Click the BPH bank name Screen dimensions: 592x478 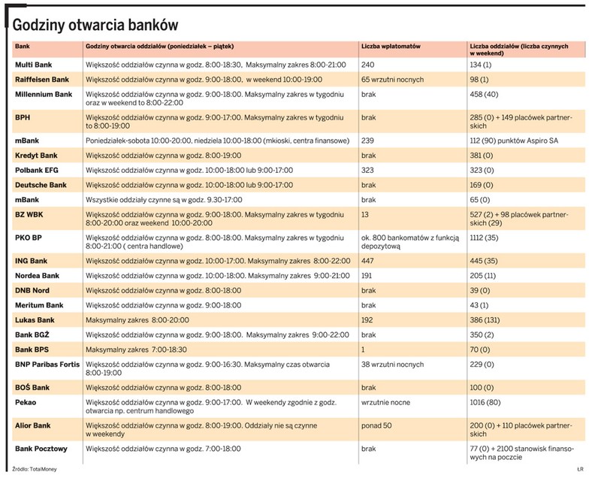click(x=23, y=117)
